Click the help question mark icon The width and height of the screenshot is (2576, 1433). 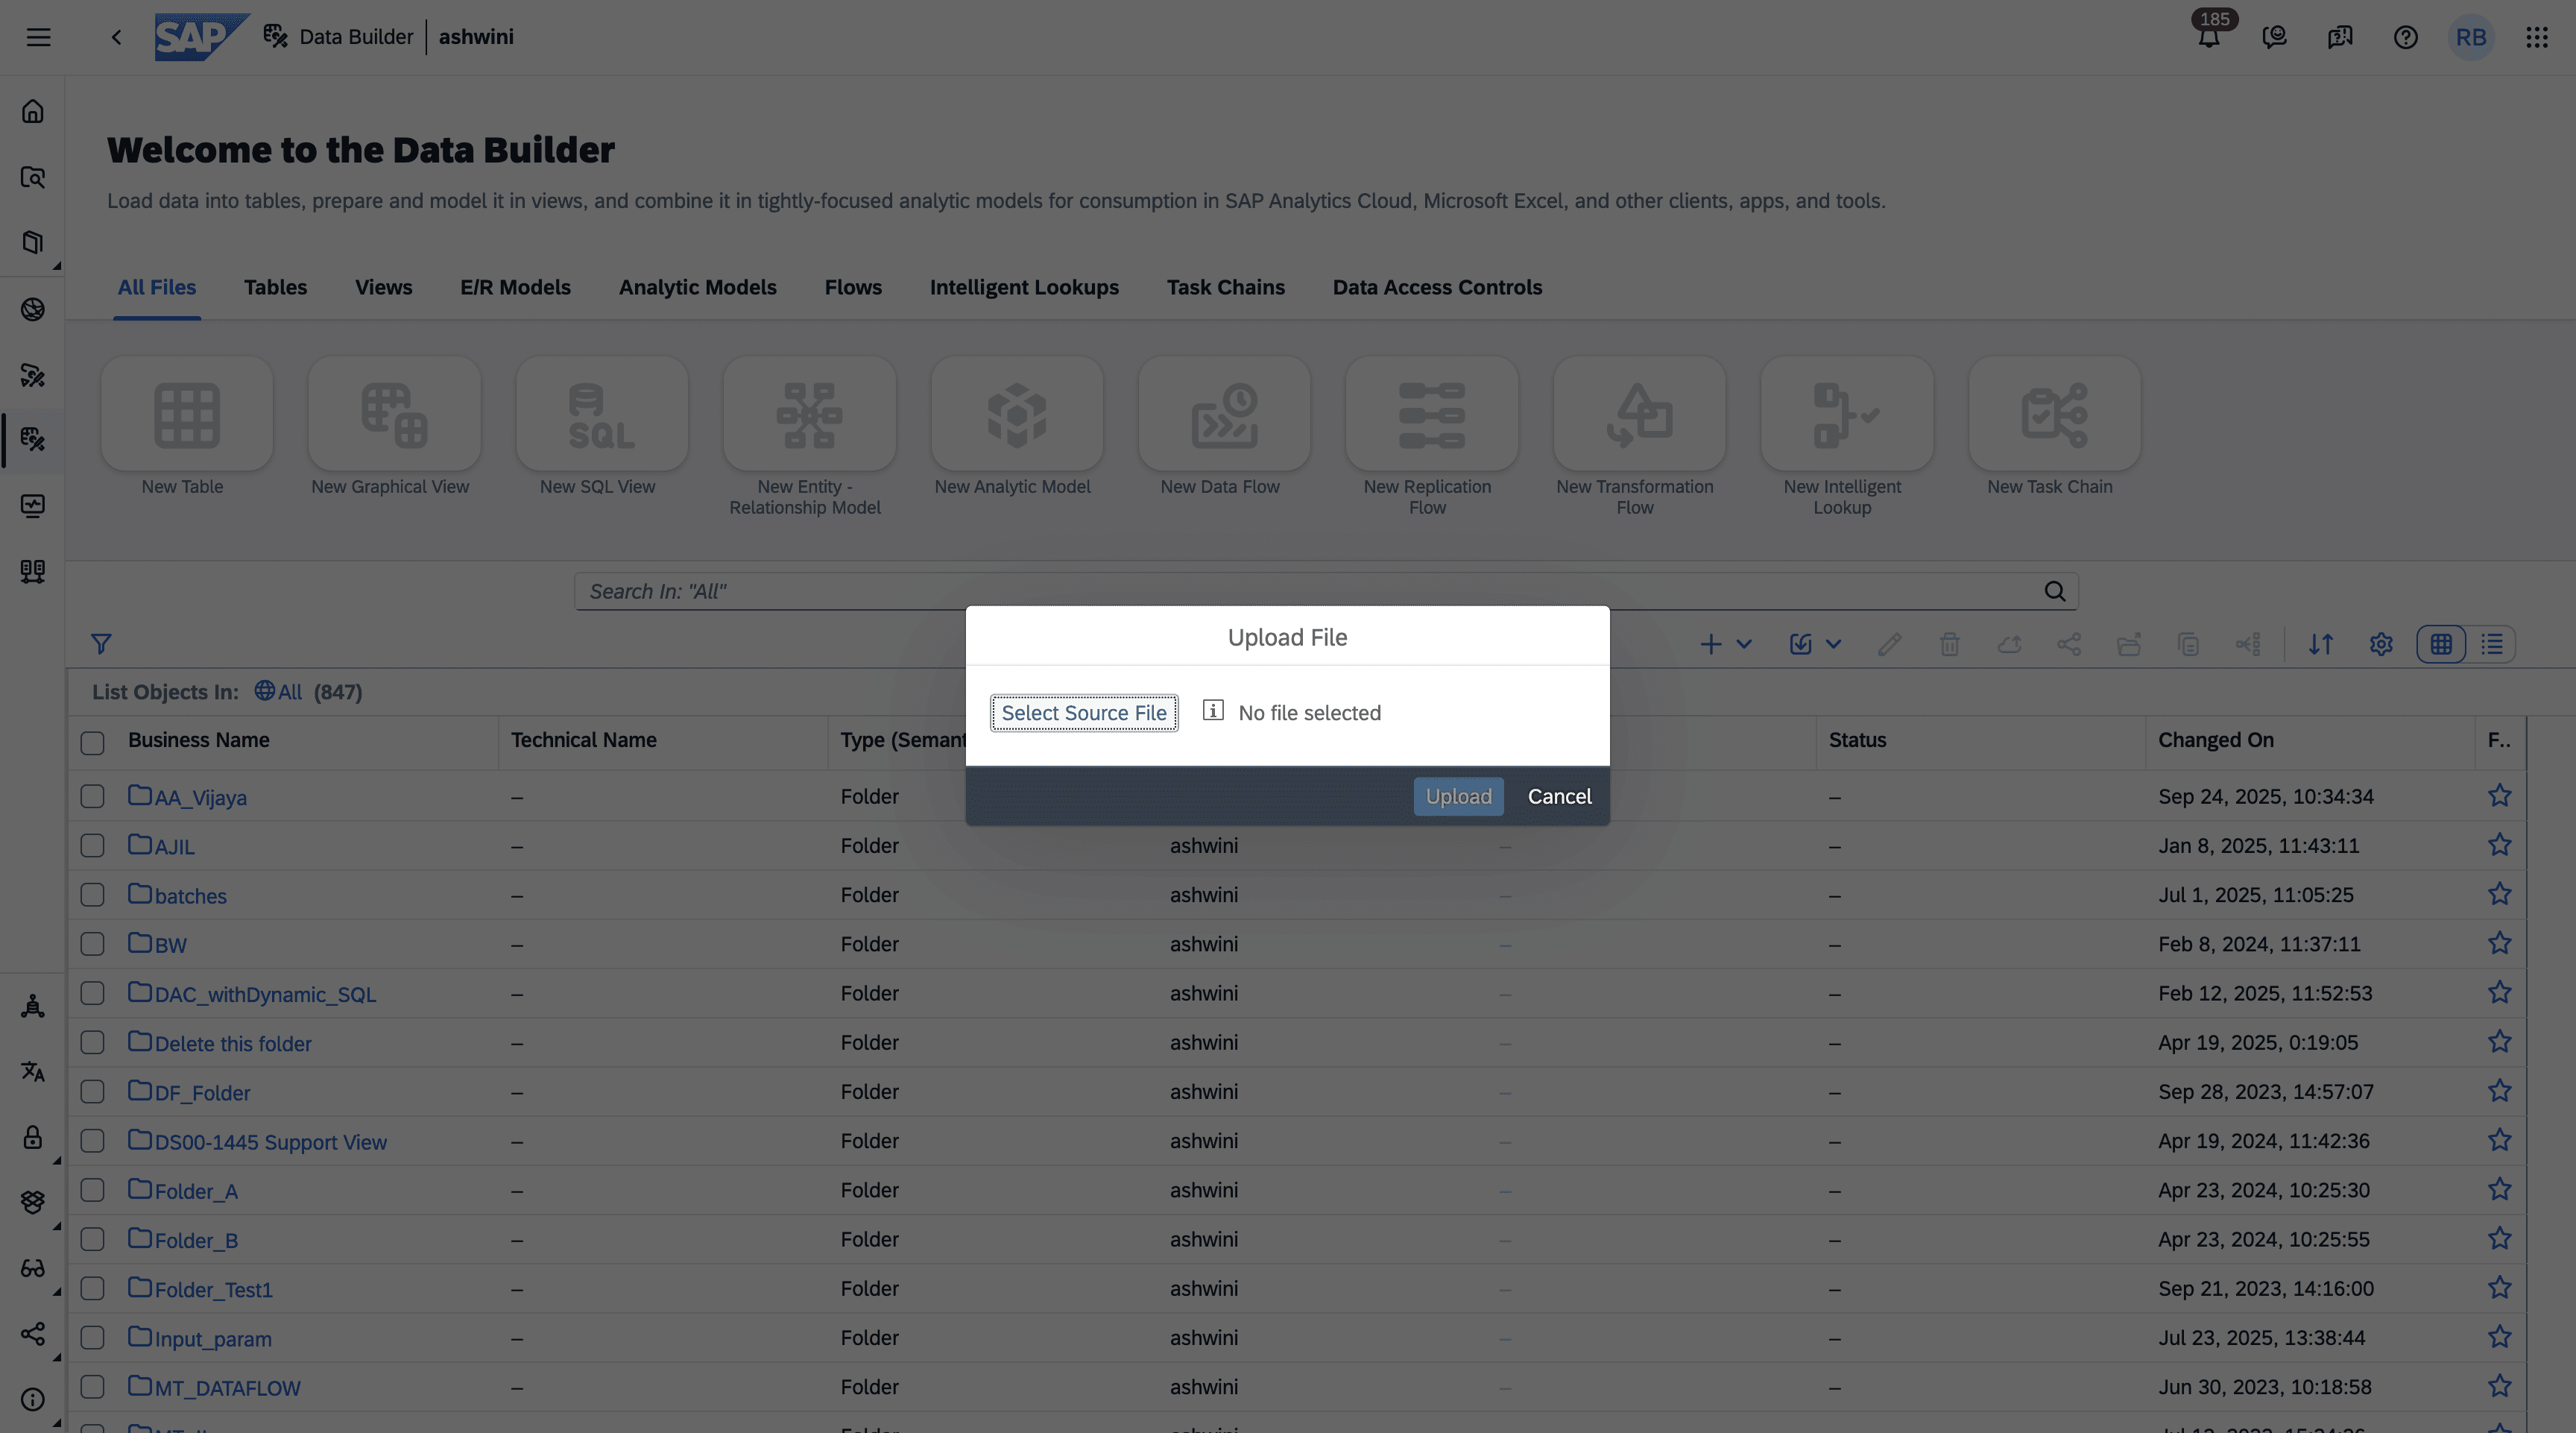[x=2405, y=38]
